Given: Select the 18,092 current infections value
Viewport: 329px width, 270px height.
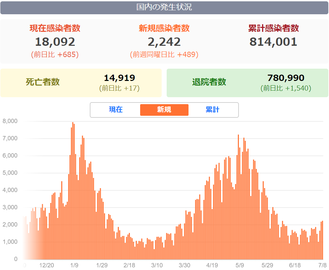Looking at the screenshot, I should (55, 42).
